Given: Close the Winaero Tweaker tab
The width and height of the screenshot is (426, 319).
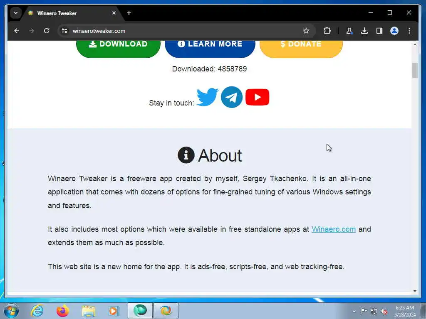Looking at the screenshot, I should point(114,13).
